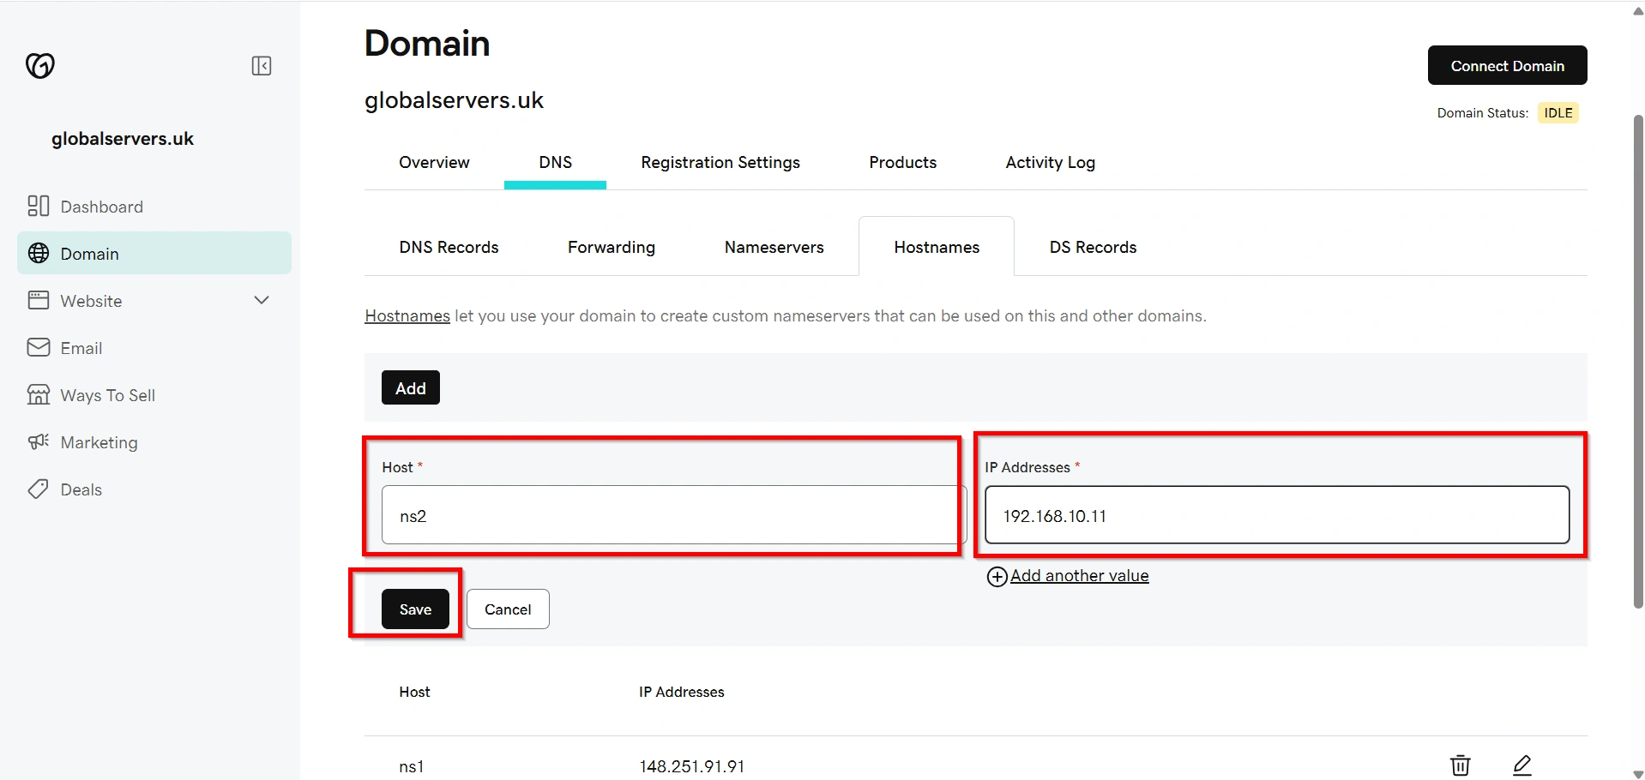Click the IDLE domain status badge
The height and width of the screenshot is (780, 1645).
tap(1558, 112)
